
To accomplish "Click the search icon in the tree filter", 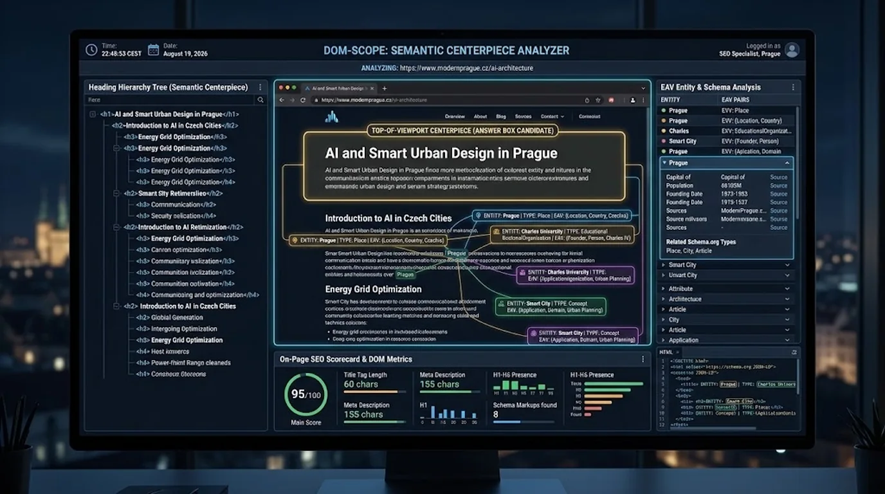I will tap(260, 100).
